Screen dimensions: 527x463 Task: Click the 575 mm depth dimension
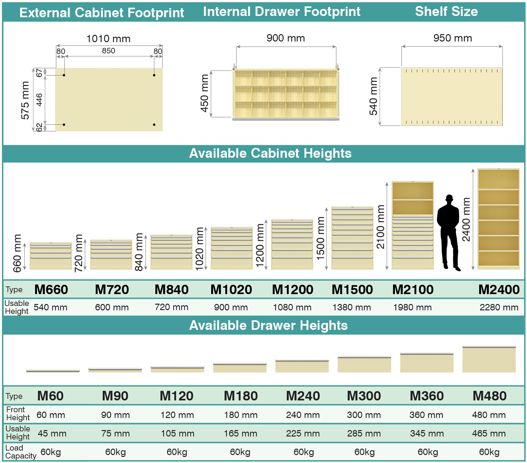pyautogui.click(x=25, y=100)
